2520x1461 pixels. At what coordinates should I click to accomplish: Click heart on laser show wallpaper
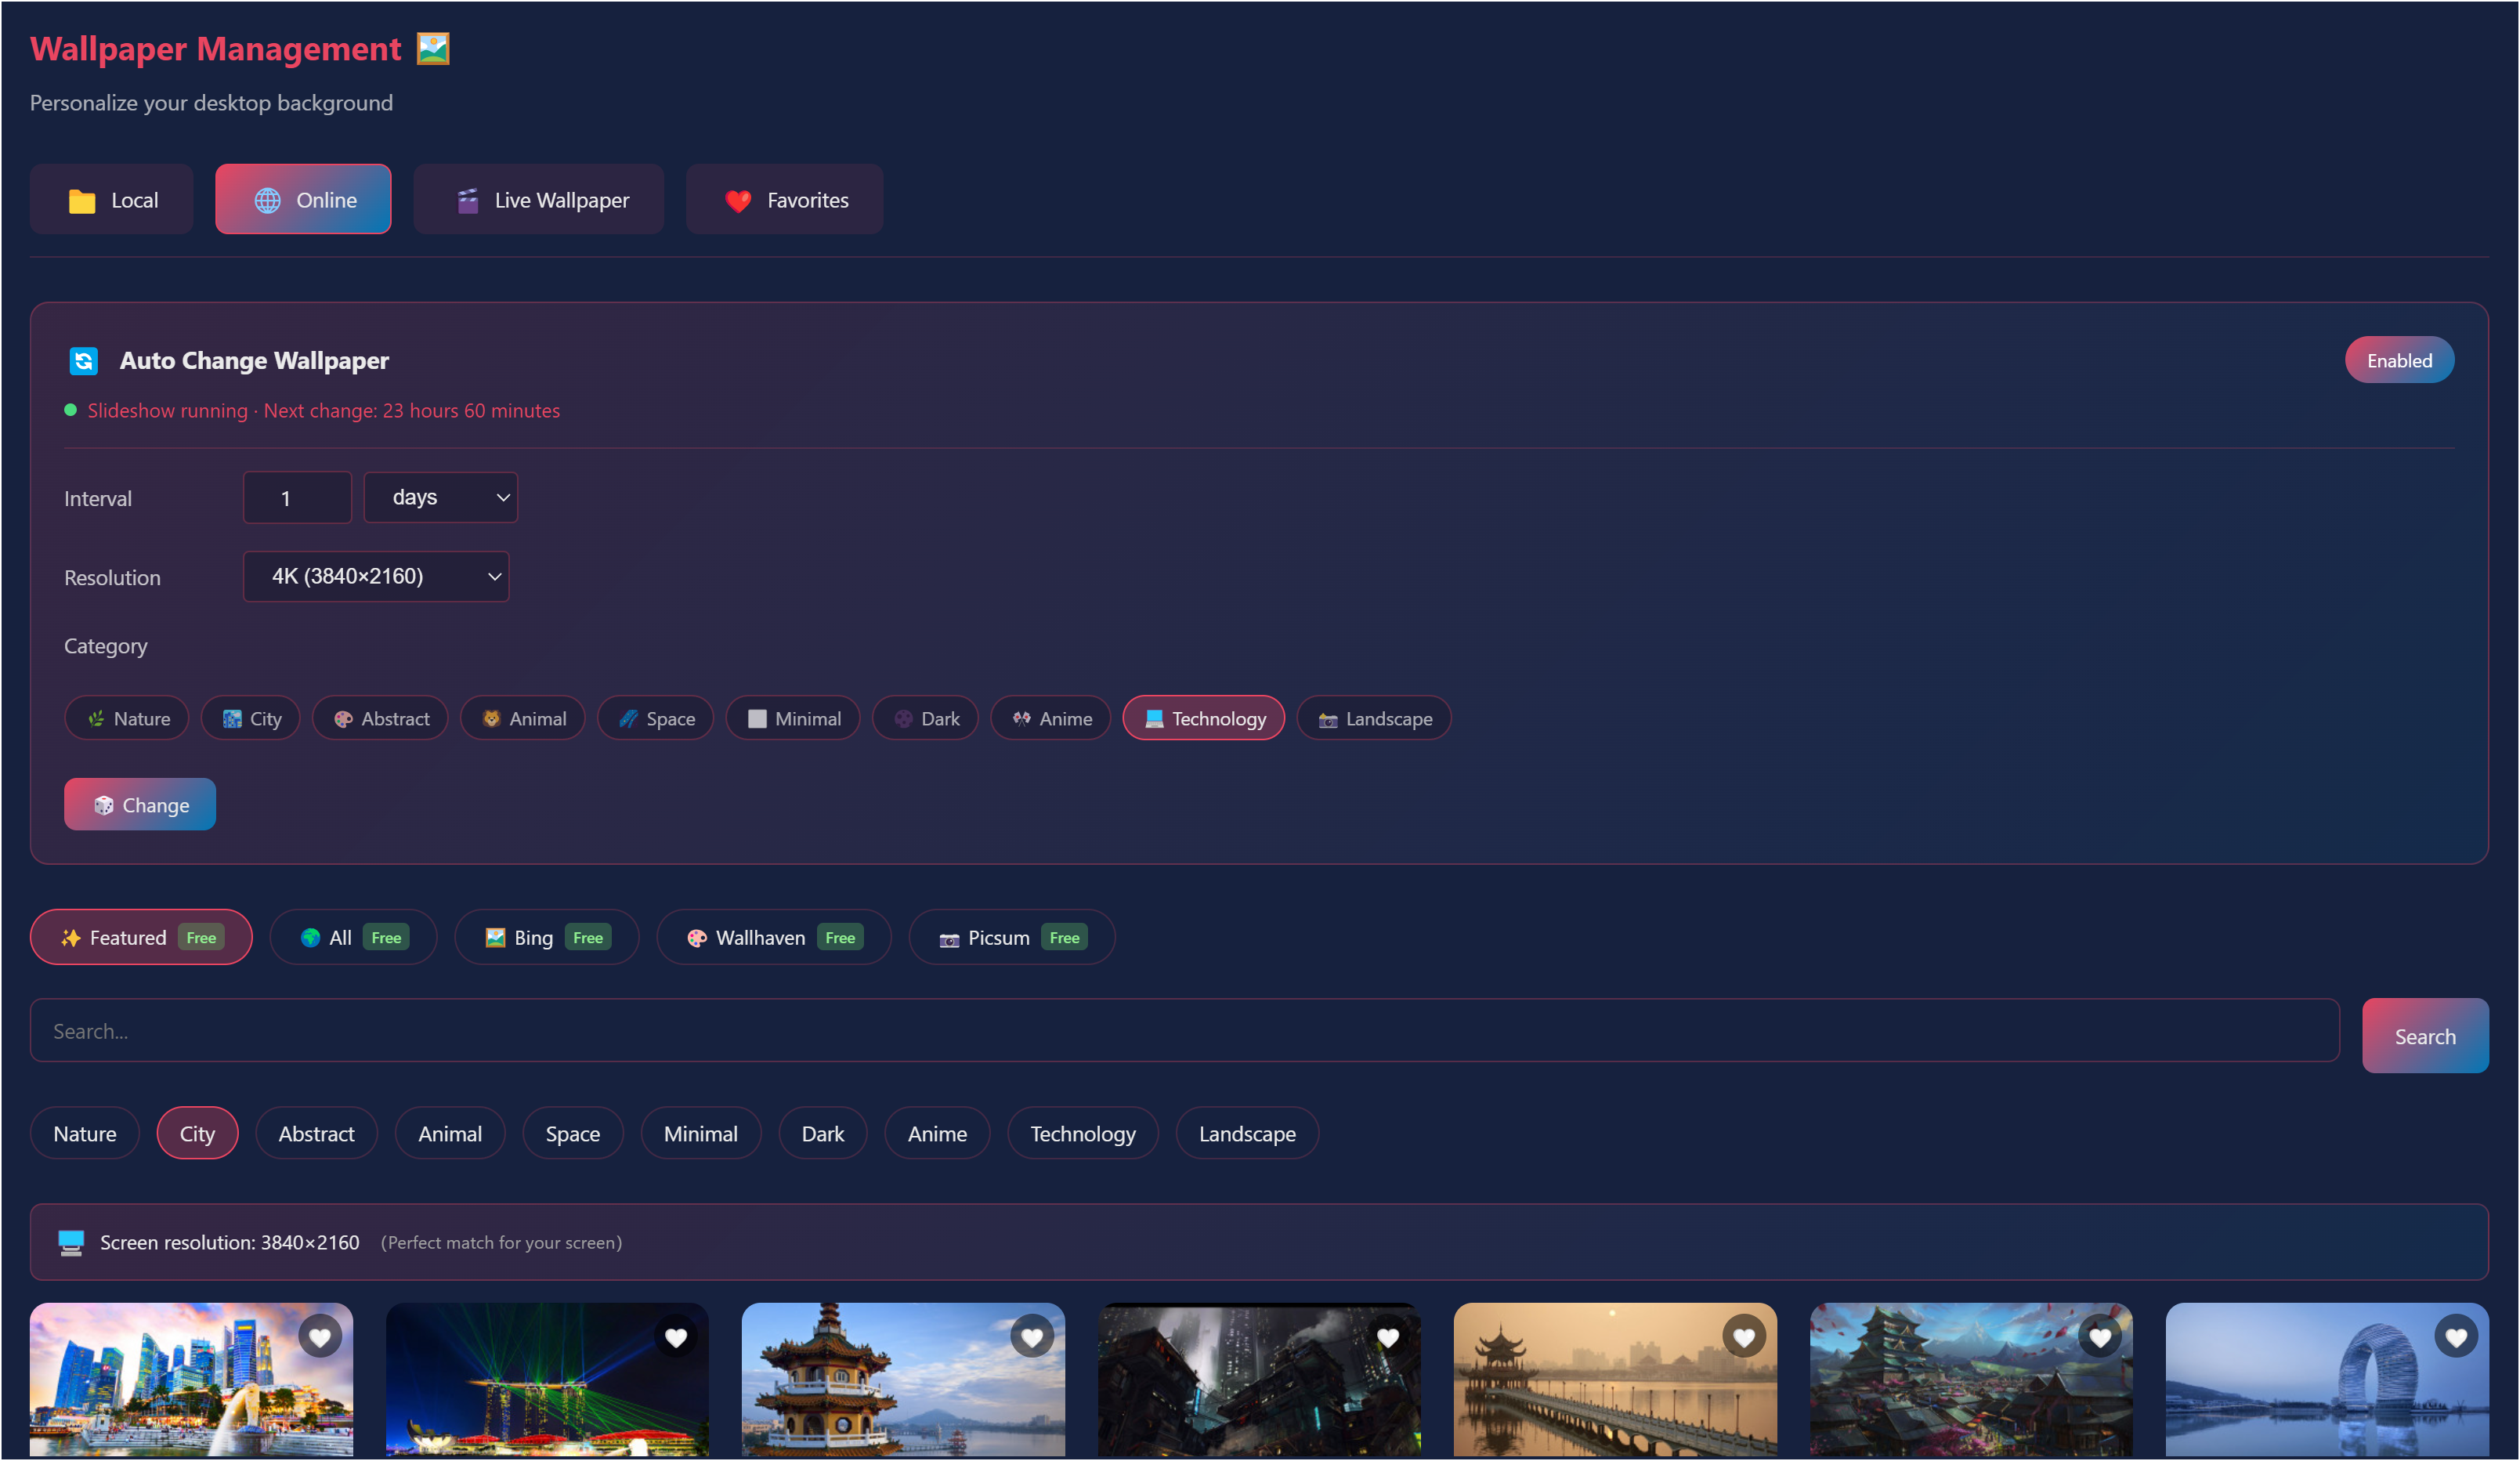pyautogui.click(x=676, y=1337)
